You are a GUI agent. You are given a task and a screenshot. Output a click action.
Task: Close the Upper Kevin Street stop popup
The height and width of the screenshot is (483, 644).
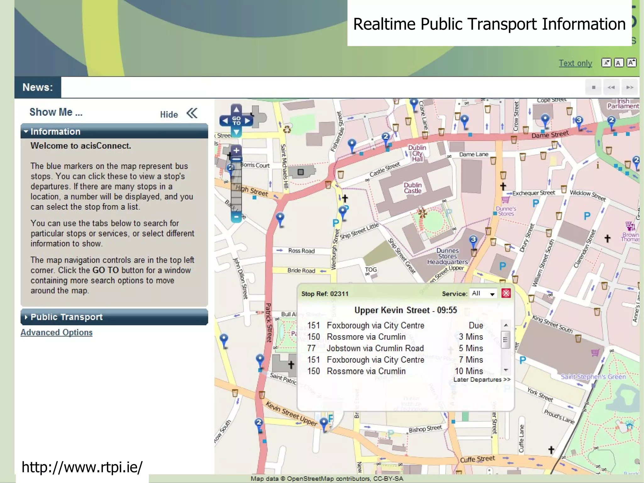pos(506,293)
